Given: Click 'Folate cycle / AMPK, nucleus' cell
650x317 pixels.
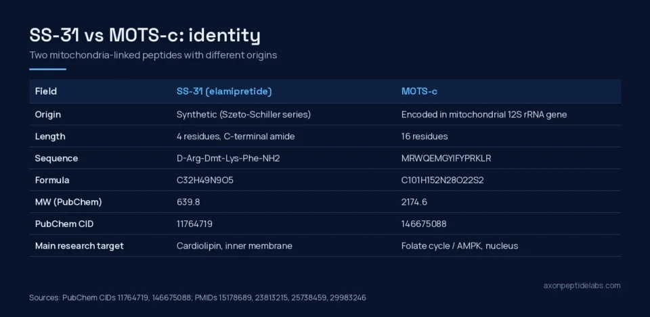Looking at the screenshot, I should pyautogui.click(x=460, y=246).
